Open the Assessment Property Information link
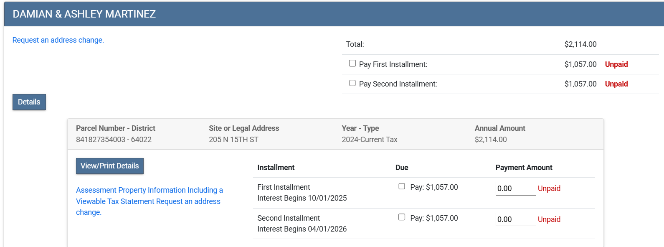This screenshot has width=664, height=247. [x=149, y=190]
